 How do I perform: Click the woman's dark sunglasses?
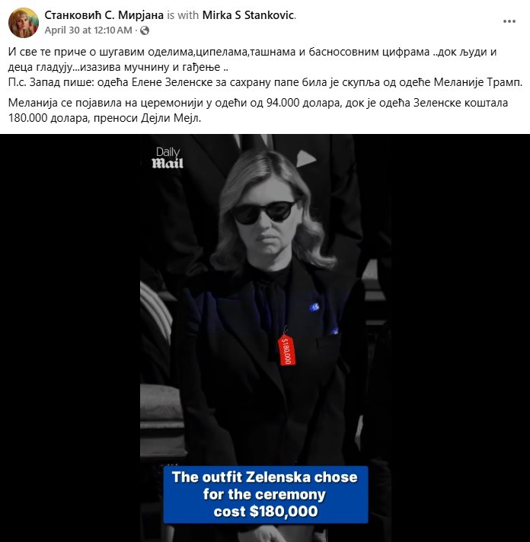(x=264, y=212)
